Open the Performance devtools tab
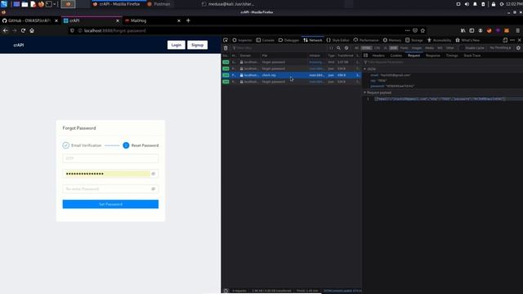Screen dimensions: 523x294 pos(366,40)
